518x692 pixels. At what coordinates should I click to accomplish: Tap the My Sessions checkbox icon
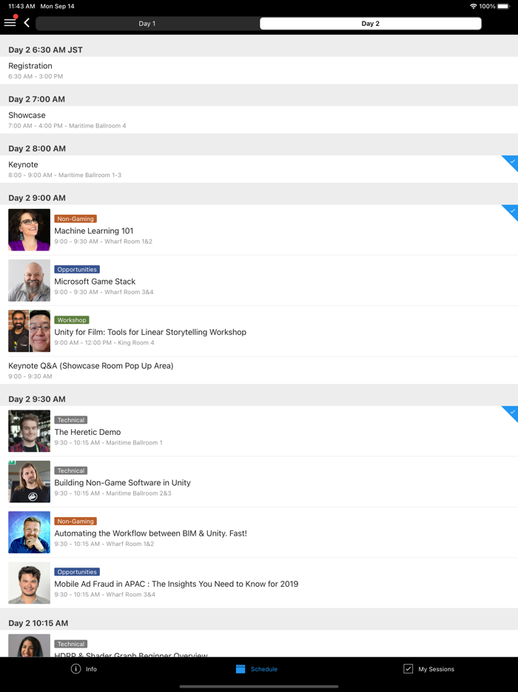click(x=408, y=669)
